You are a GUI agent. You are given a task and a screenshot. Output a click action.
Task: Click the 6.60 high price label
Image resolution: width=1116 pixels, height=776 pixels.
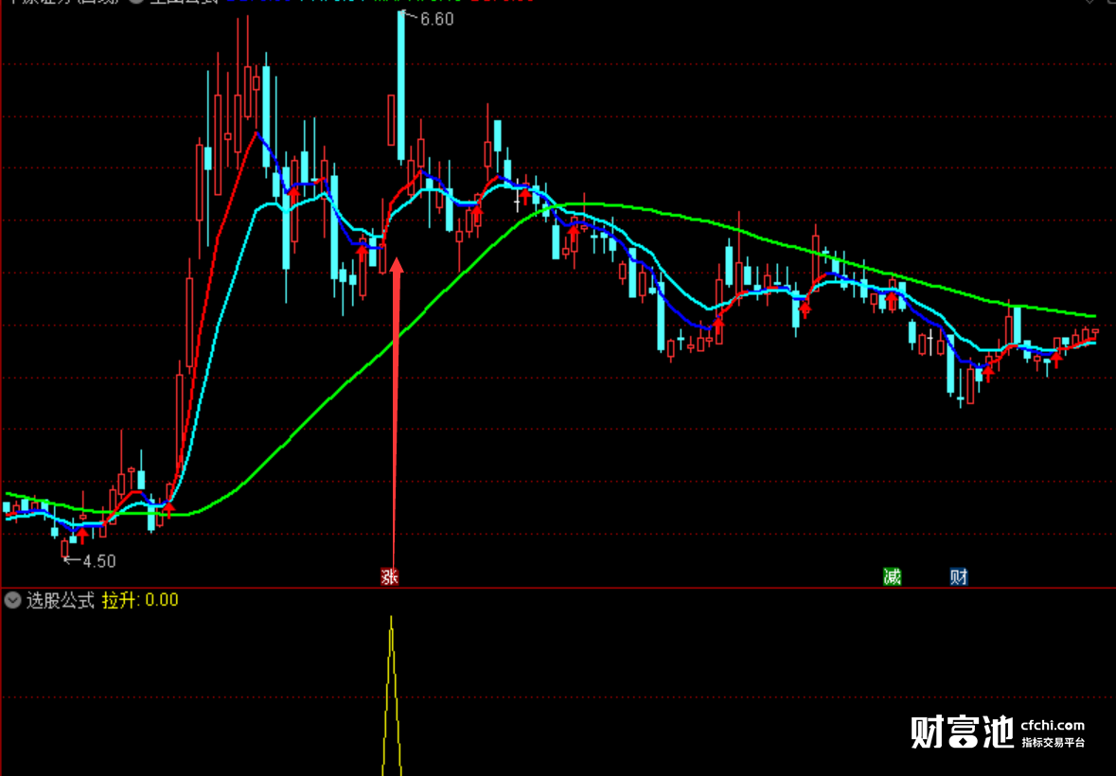pos(436,19)
